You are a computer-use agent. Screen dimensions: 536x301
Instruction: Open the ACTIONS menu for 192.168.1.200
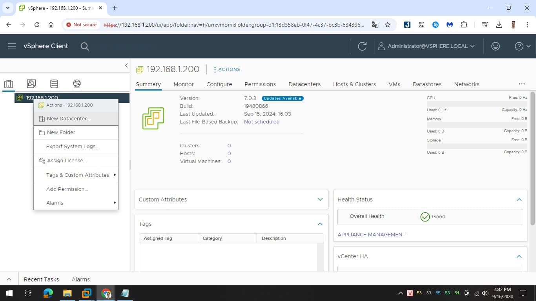coord(227,69)
